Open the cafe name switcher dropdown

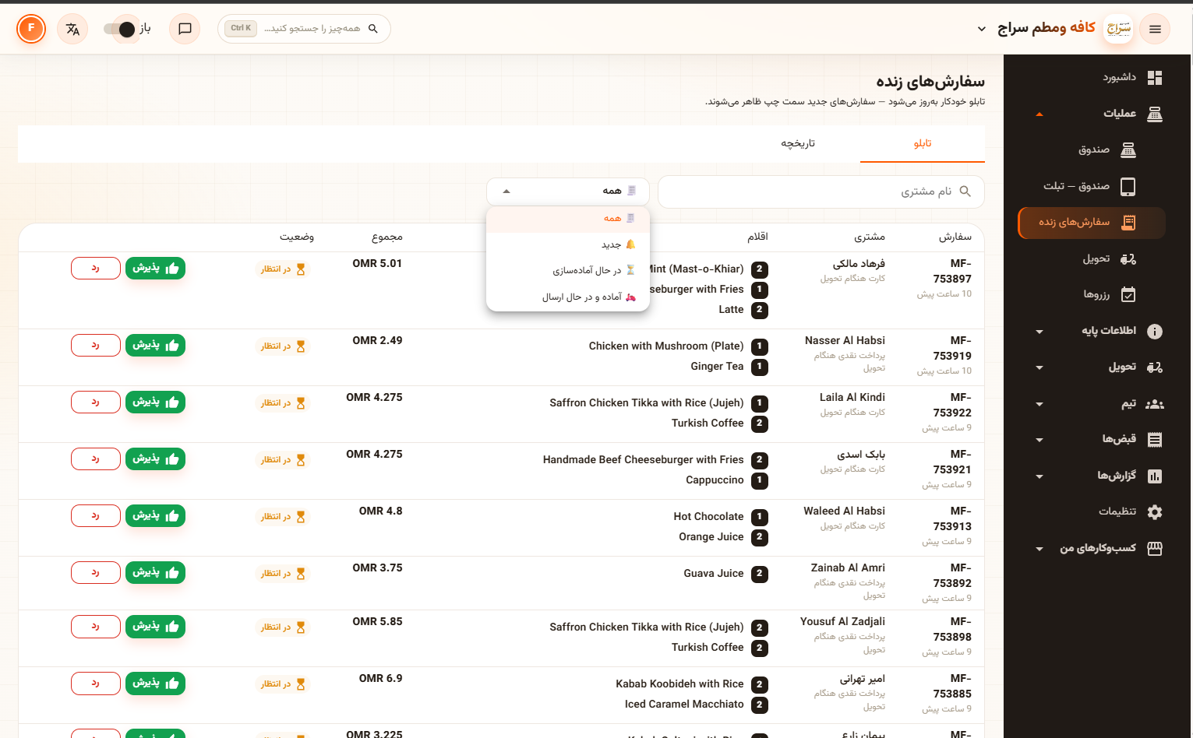pos(1038,29)
